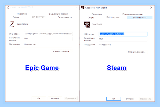Click hotkey field in World War Z window
Screen dimensions: 160x107
pyautogui.click(x=48, y=39)
